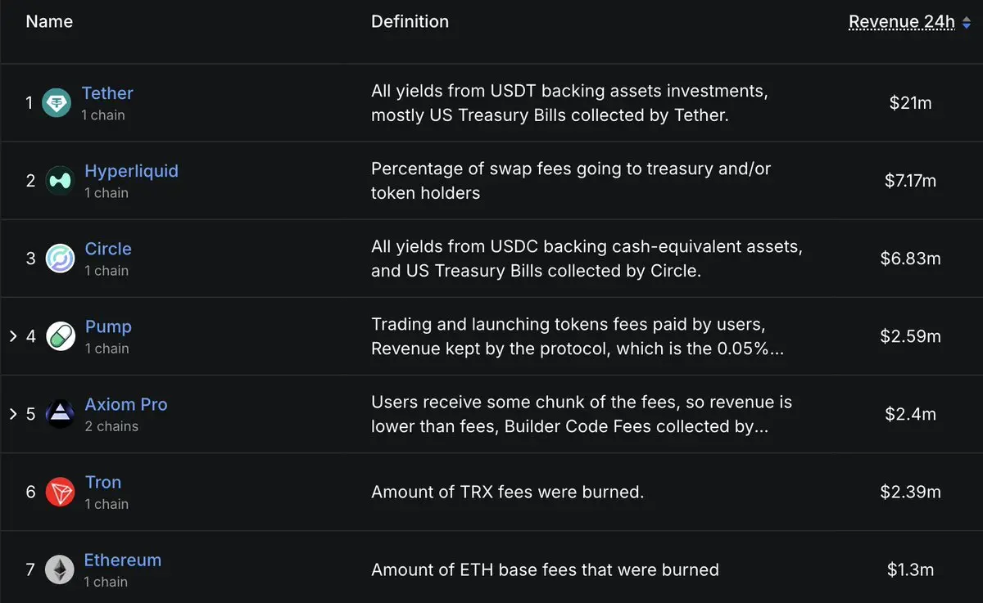Click the Hyperliquid logo icon
Screen dimensions: 983x603
pyautogui.click(x=60, y=181)
